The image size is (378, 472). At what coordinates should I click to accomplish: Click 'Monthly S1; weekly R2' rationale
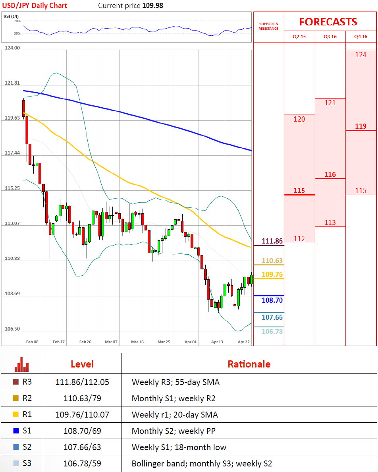click(174, 398)
